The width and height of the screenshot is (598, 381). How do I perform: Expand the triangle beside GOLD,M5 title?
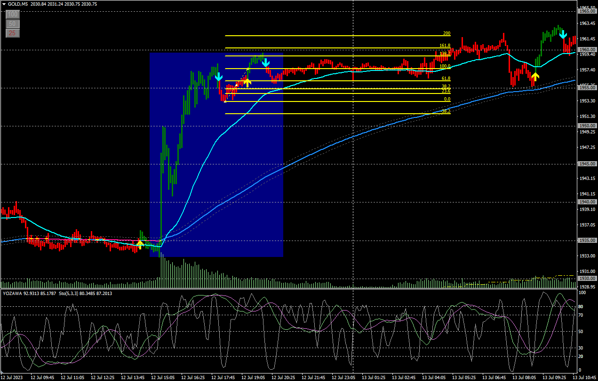click(4, 4)
